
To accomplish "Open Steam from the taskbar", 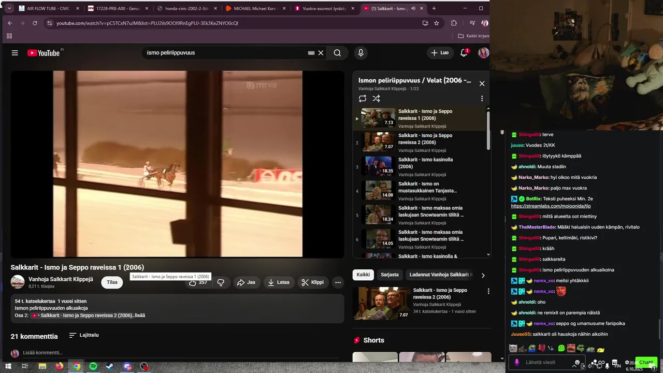I will click(110, 366).
